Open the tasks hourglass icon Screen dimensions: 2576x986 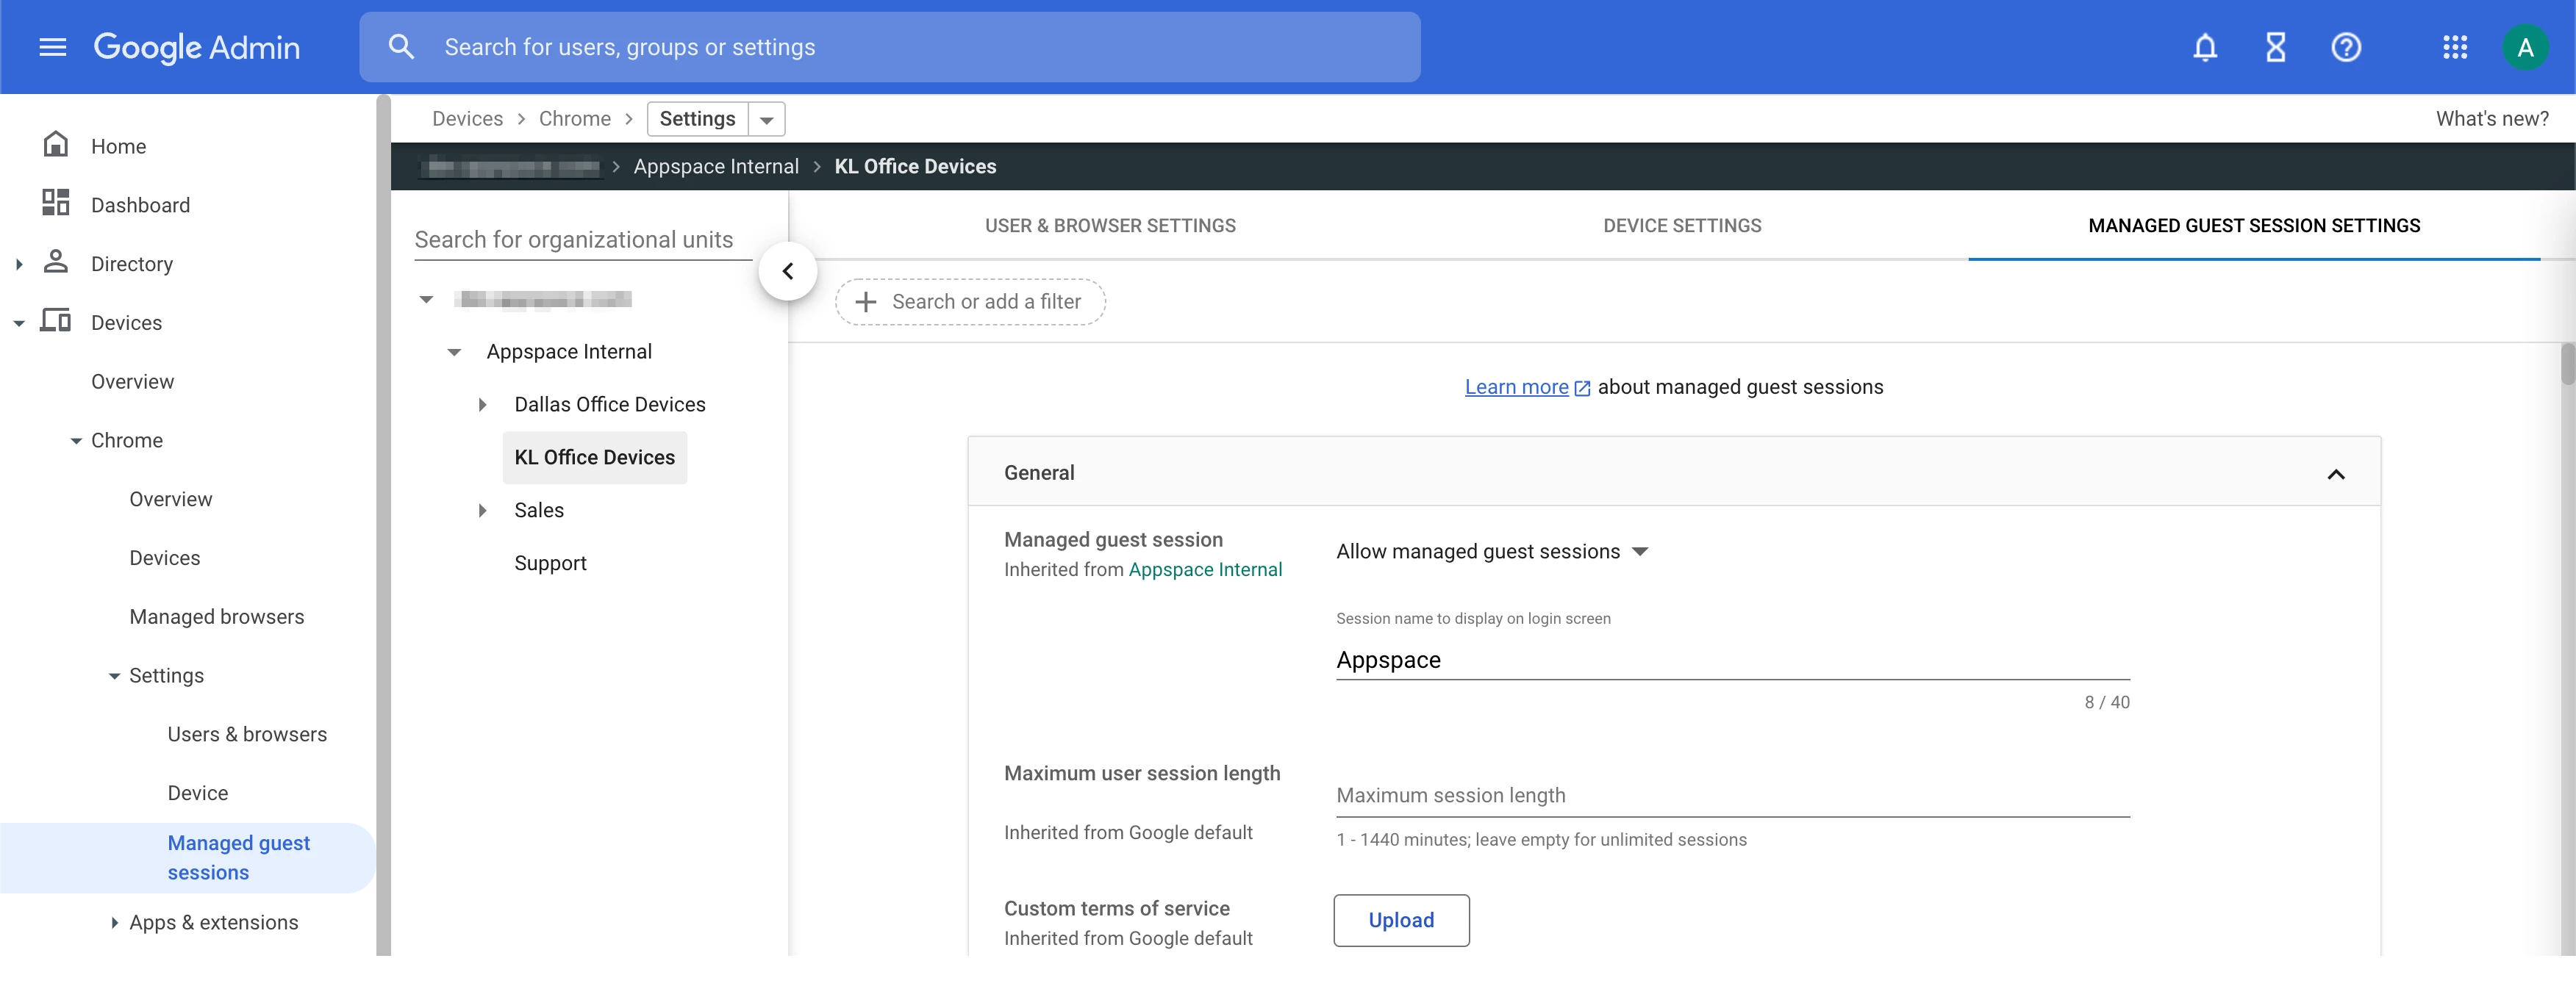coord(2275,47)
